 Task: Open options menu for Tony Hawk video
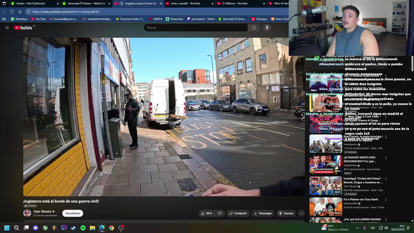[x=386, y=200]
